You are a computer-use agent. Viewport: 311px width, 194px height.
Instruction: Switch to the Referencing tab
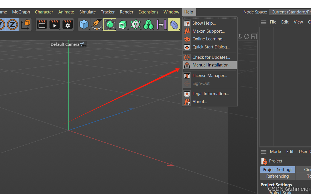pyautogui.click(x=277, y=176)
